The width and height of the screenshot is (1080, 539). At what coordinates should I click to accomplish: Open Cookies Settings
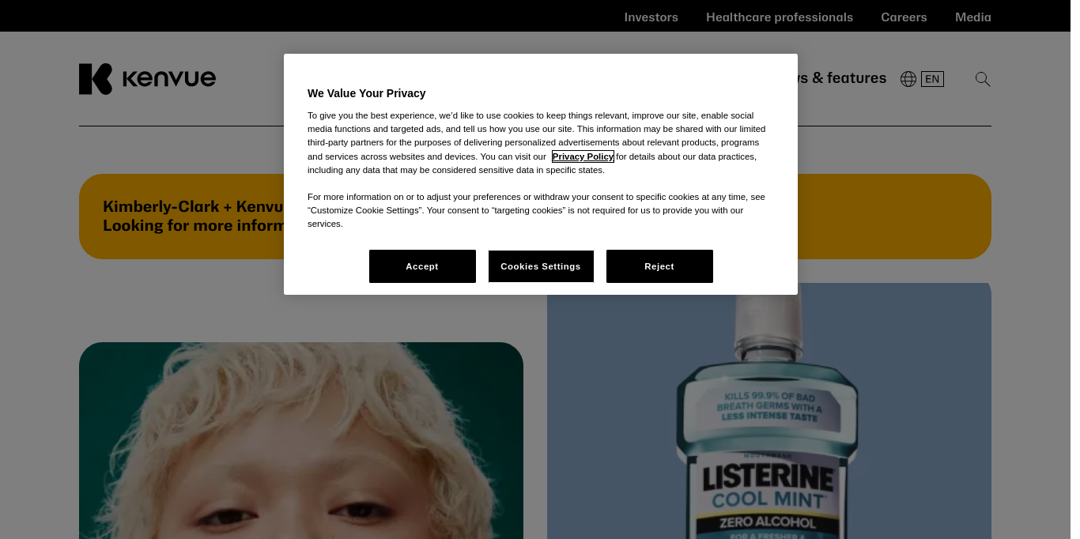(541, 266)
